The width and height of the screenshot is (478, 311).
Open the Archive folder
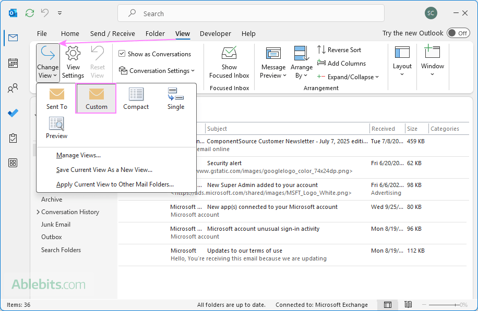52,200
